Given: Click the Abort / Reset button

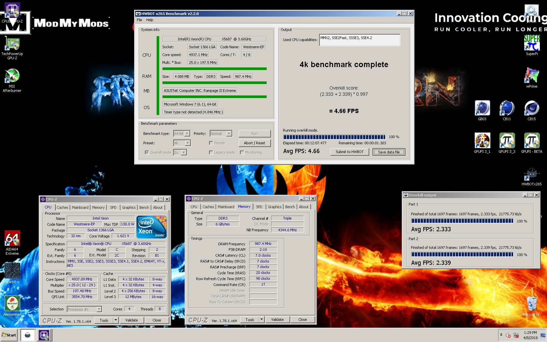Looking at the screenshot, I should point(254,143).
